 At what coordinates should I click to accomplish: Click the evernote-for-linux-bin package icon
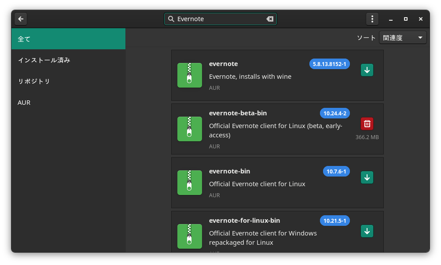pyautogui.click(x=190, y=236)
